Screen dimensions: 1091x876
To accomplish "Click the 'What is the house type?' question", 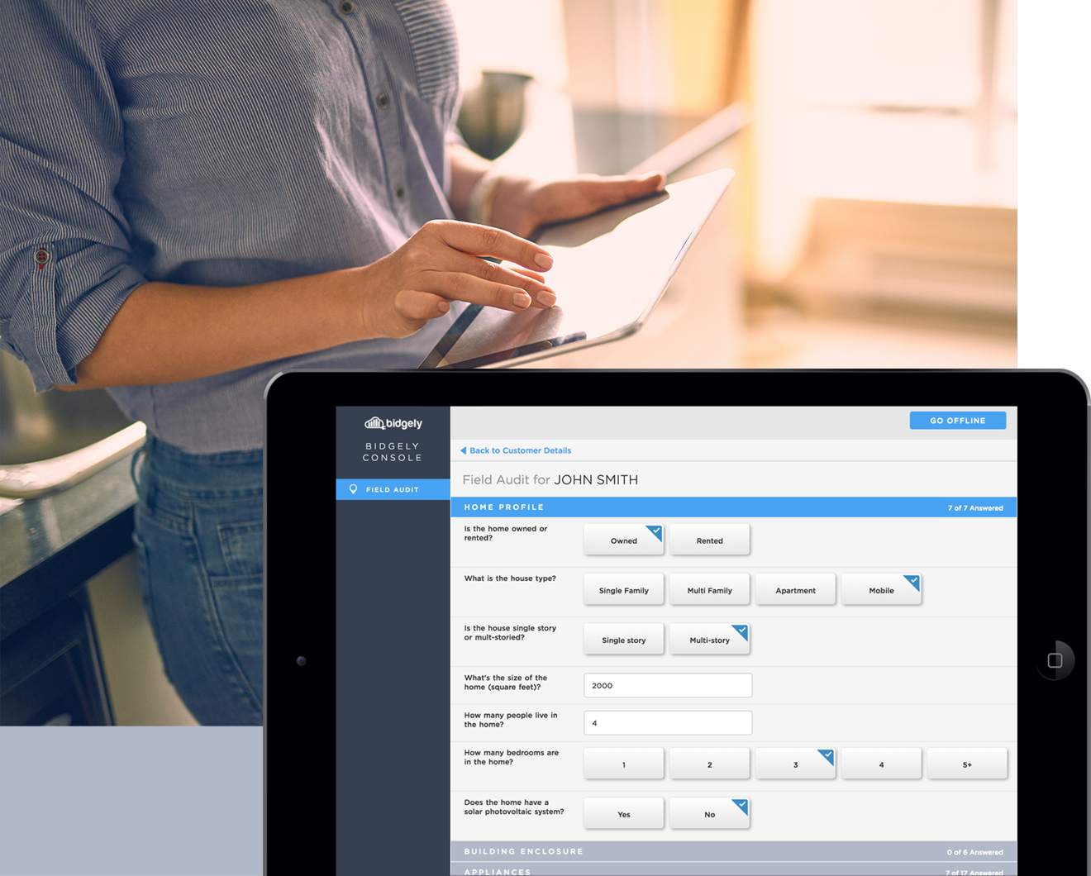I will [x=510, y=578].
